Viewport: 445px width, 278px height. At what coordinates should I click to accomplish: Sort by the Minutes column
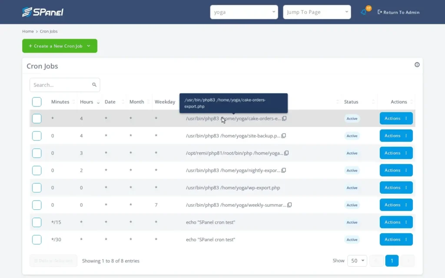point(60,102)
